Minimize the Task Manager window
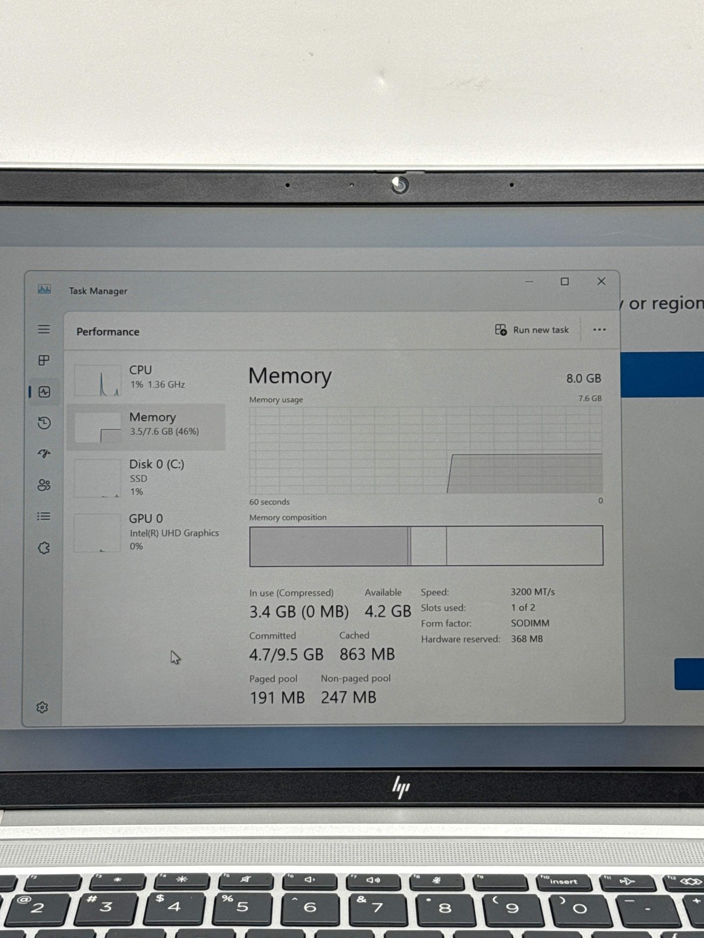Image resolution: width=704 pixels, height=938 pixels. point(529,281)
